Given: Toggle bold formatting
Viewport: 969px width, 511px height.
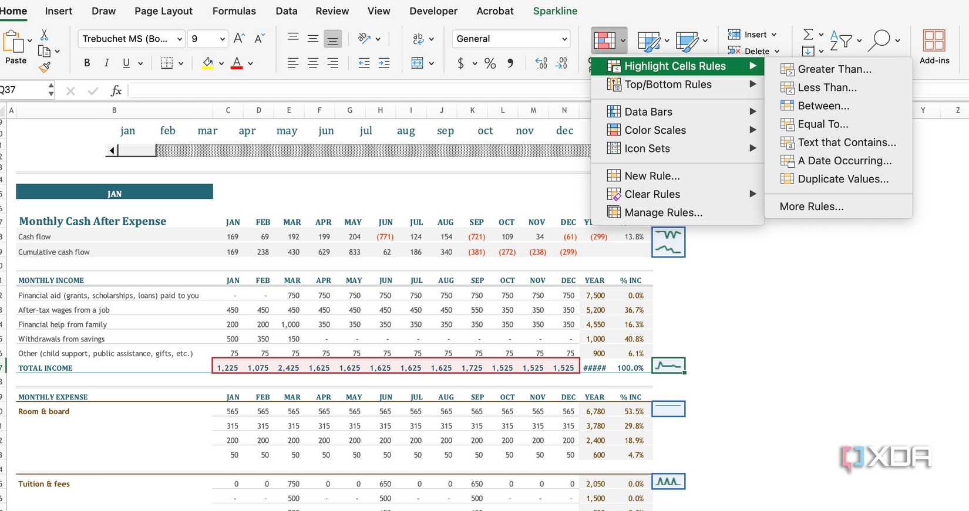Looking at the screenshot, I should coord(87,63).
